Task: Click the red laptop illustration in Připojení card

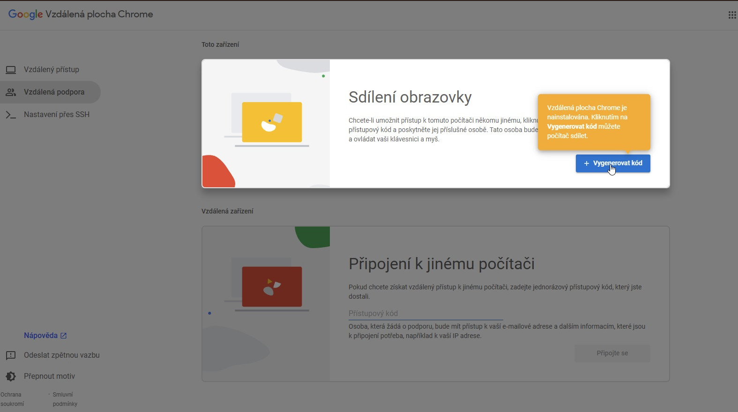Action: [x=272, y=287]
